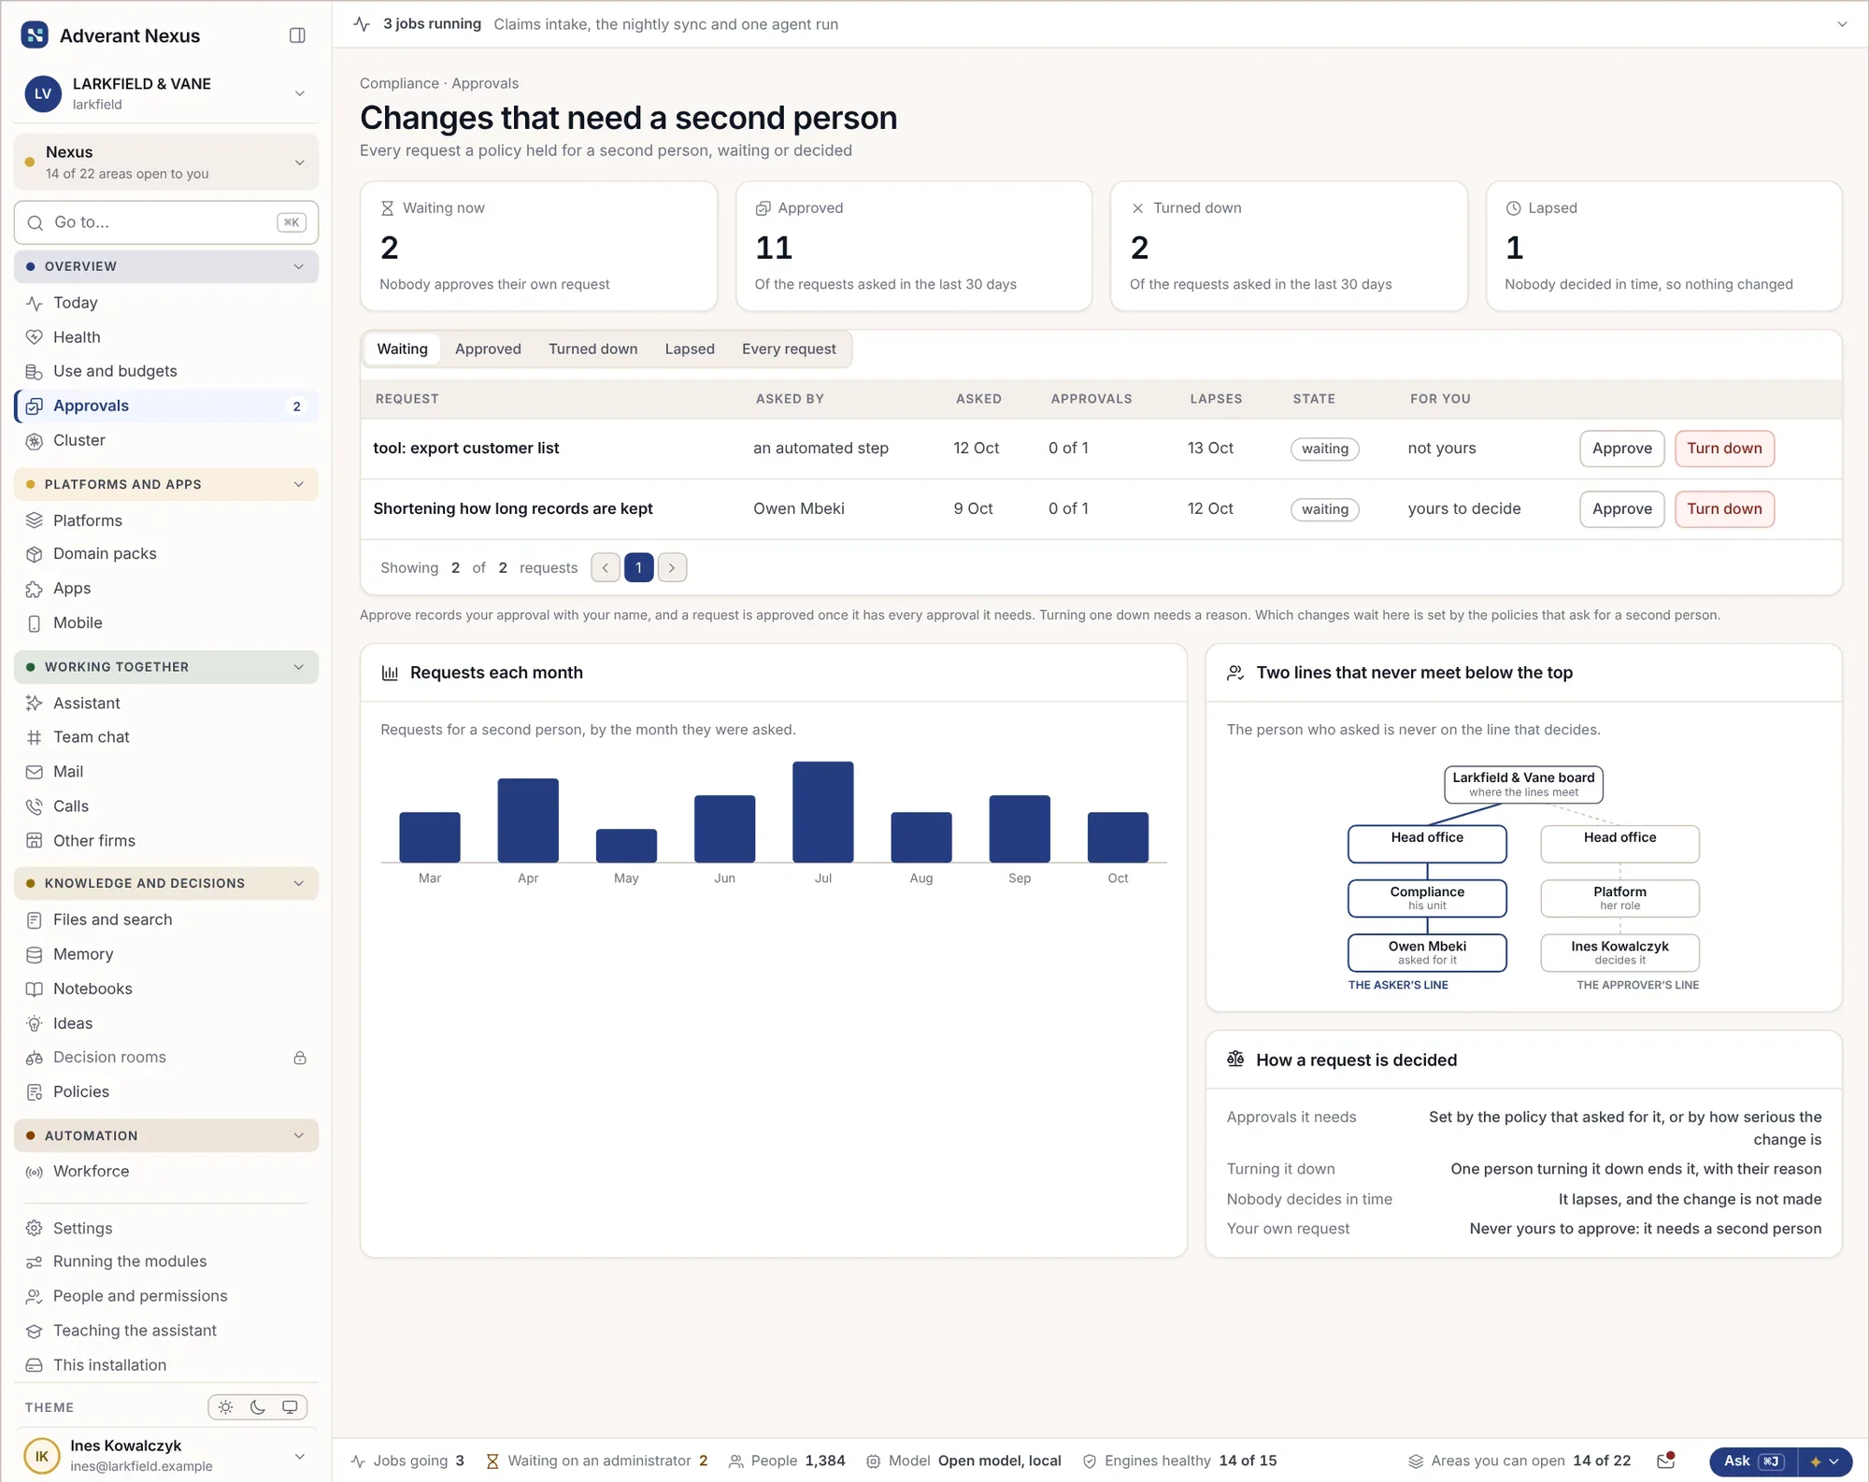Open the Workforce broadcast icon
Image resolution: width=1869 pixels, height=1482 pixels.
click(x=35, y=1172)
